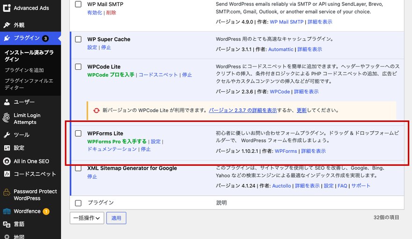
Task: Open the WP Mail SMTP author link
Action: pyautogui.click(x=287, y=22)
